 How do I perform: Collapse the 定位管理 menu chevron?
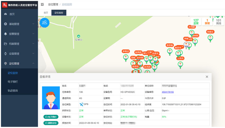pyautogui.click(x=33, y=63)
